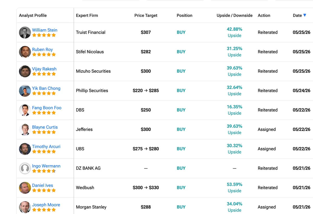Open Daniel Ives's analyst profile link
This screenshot has height=214, width=313.
coord(43,186)
